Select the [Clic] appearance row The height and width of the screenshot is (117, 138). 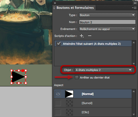pos(93,112)
